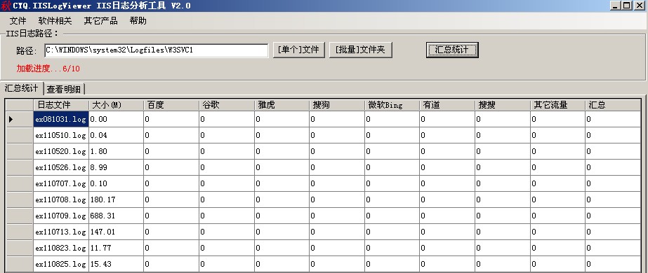
Task: Select the ex110823.log cell
Action: [x=61, y=248]
